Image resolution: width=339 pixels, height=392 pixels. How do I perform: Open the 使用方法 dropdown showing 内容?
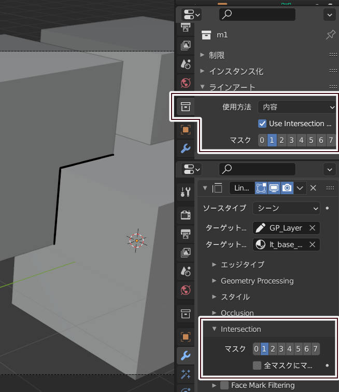297,107
